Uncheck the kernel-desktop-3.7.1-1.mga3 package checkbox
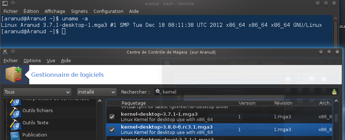The width and height of the screenshot is (345, 140). [112, 117]
